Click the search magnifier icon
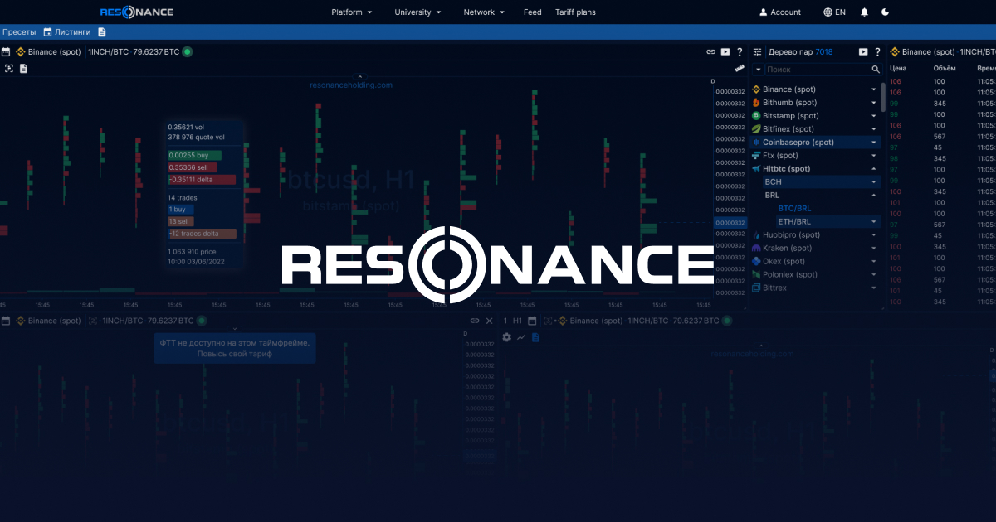996x522 pixels. pyautogui.click(x=875, y=70)
